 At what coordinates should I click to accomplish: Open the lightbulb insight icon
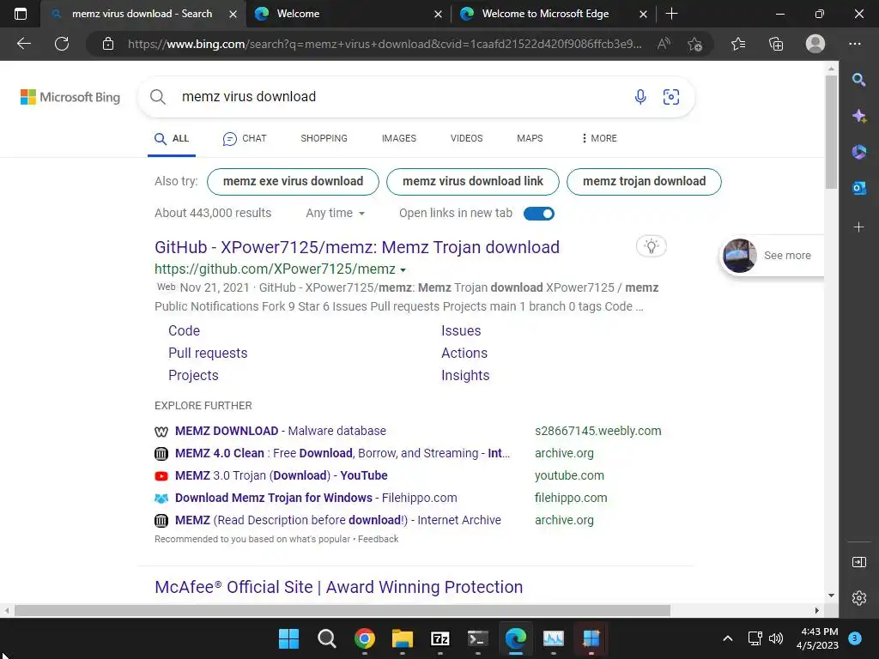tap(651, 246)
